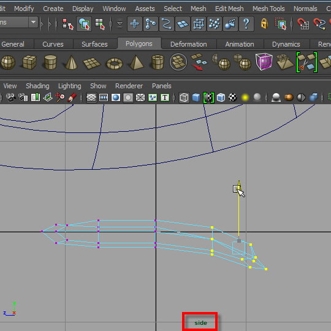Screen dimensions: 331x331
Task: Click the two-spheres Smooth shelf icon
Action: coord(242,62)
